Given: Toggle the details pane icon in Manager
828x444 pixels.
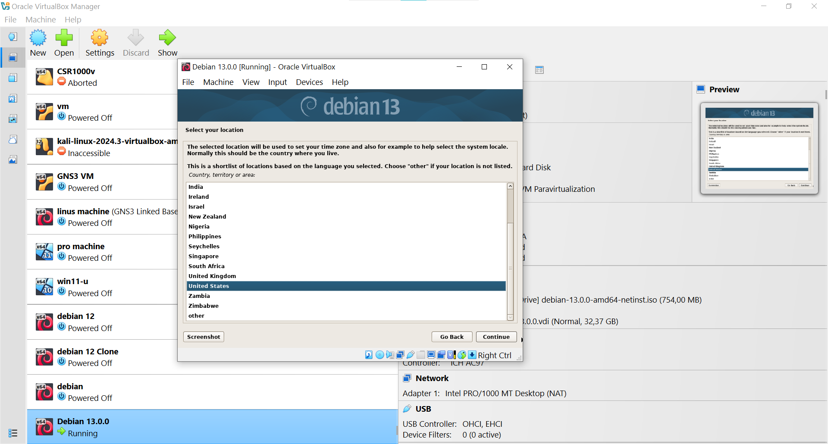Looking at the screenshot, I should (539, 70).
